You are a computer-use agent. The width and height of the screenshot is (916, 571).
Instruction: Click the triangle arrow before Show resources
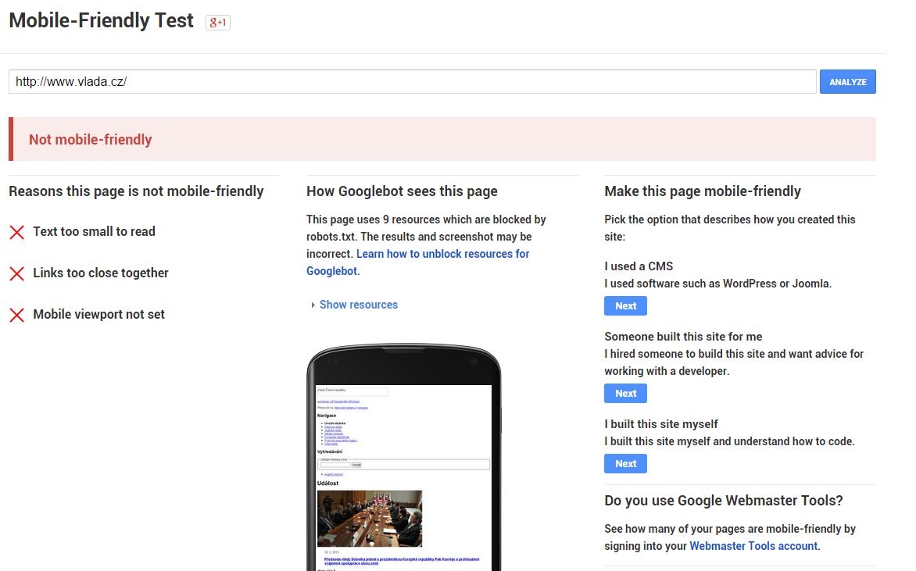coord(313,305)
